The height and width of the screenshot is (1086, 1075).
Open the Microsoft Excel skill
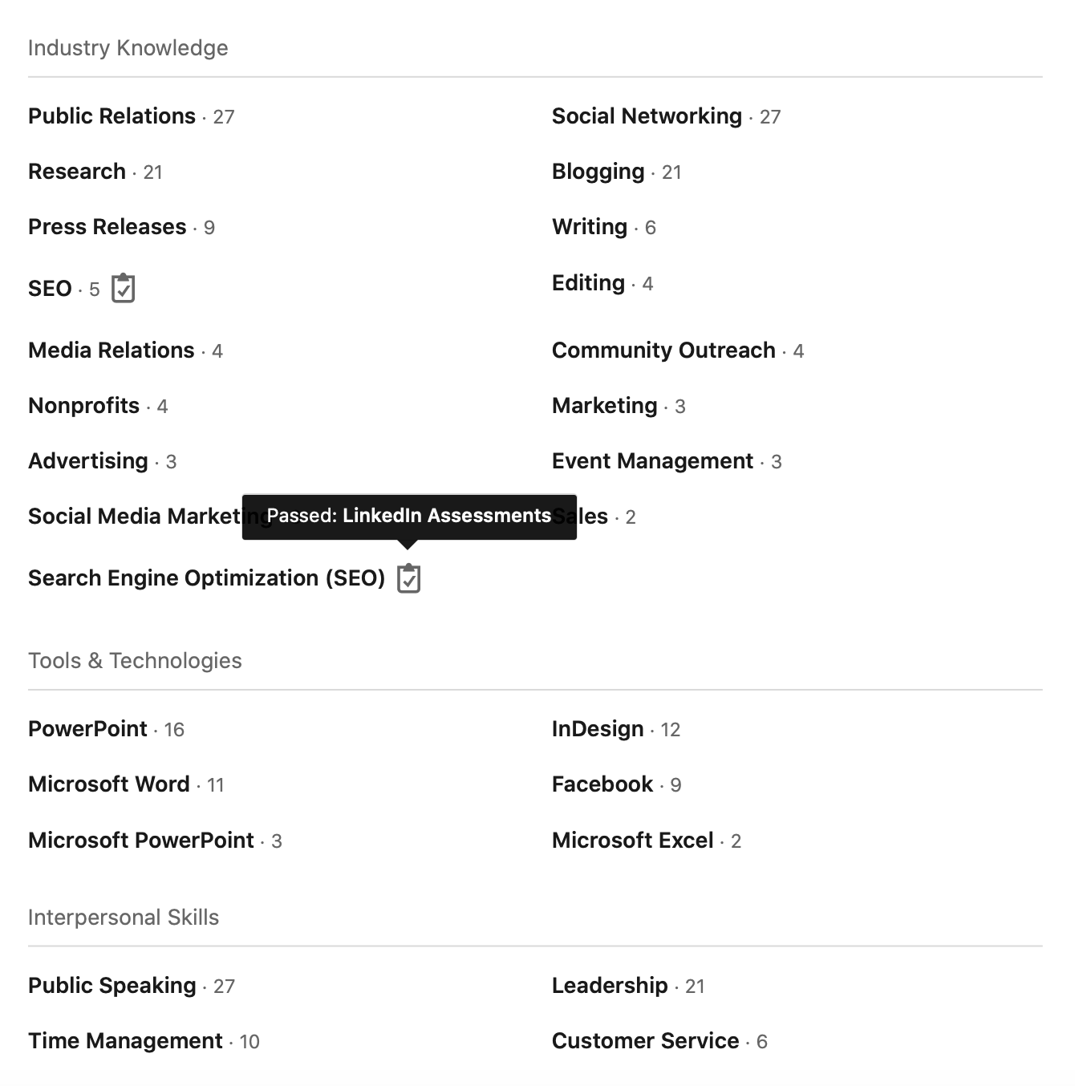[632, 841]
